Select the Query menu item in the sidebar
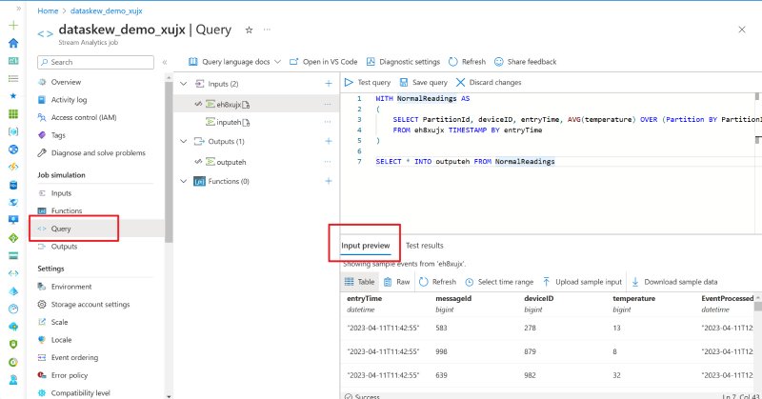 click(x=61, y=229)
